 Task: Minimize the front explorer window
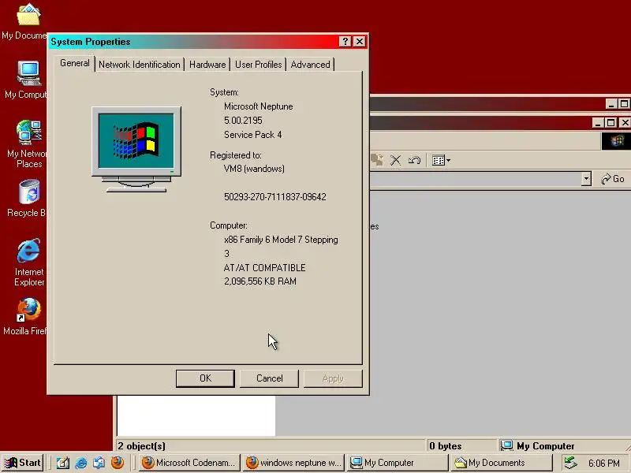598,123
